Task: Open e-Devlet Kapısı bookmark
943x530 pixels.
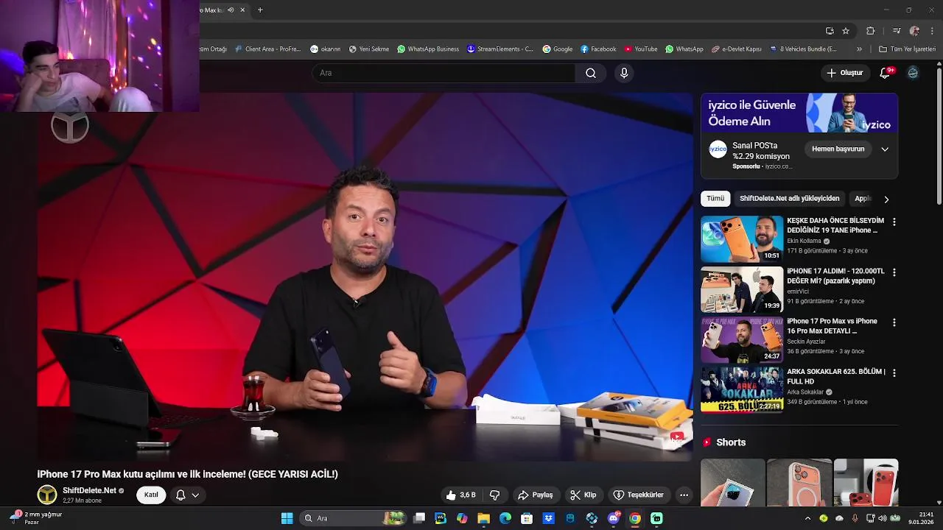Action: [x=736, y=49]
